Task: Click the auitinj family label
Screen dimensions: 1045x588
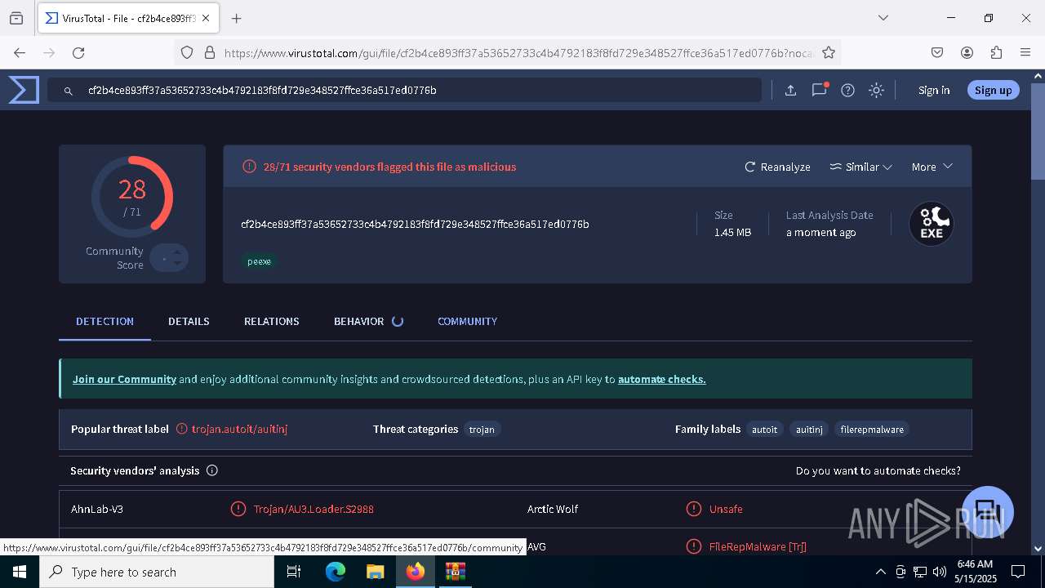Action: coord(809,429)
